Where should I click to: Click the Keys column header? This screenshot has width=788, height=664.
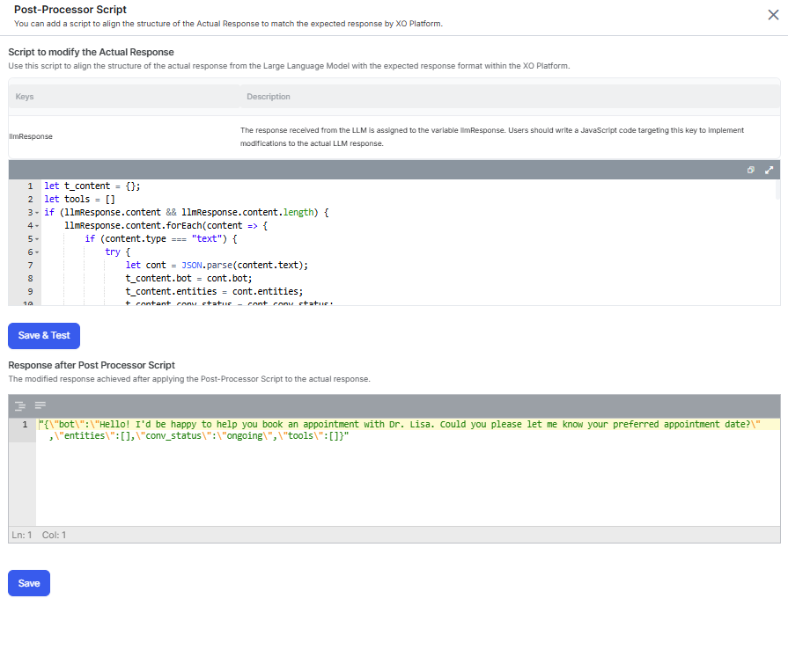click(x=25, y=97)
